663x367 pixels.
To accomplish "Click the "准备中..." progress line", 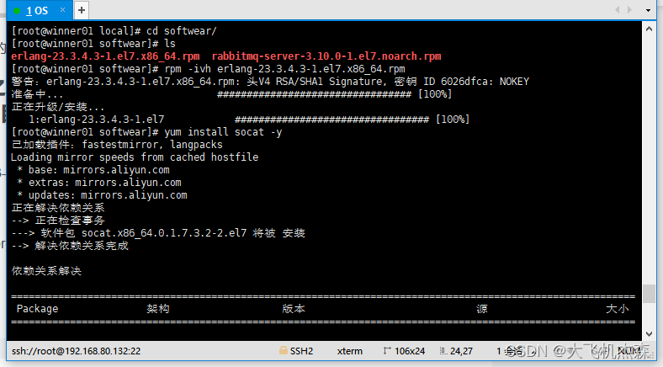I will [x=231, y=94].
